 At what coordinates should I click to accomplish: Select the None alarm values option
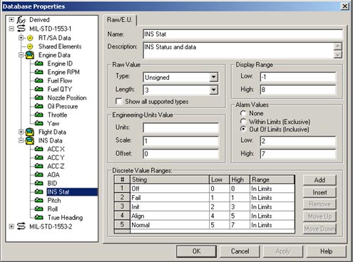tap(243, 113)
